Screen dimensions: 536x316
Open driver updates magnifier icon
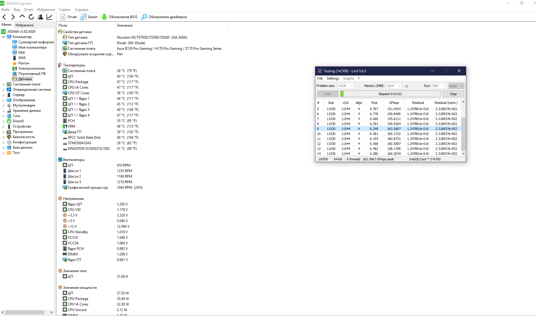pos(164,17)
